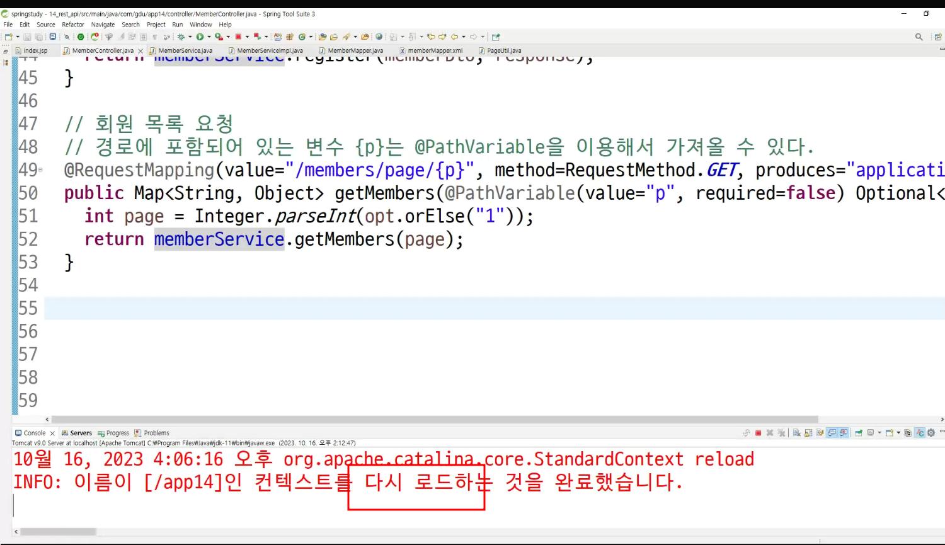Open the Back navigation history dropdown
Screen dimensions: 945x545
pos(464,37)
